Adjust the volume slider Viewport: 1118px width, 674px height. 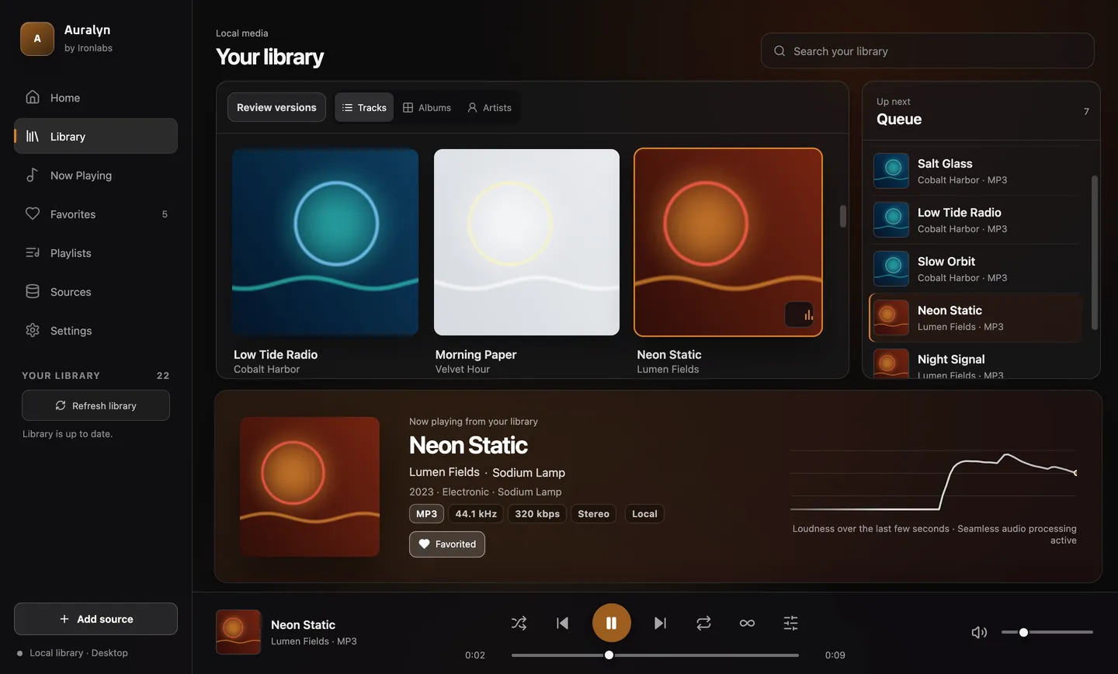(x=1047, y=632)
